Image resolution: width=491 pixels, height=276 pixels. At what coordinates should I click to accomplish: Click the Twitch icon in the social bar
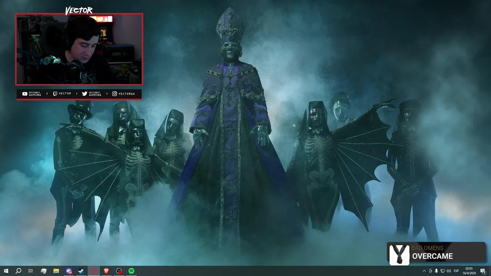(55, 94)
